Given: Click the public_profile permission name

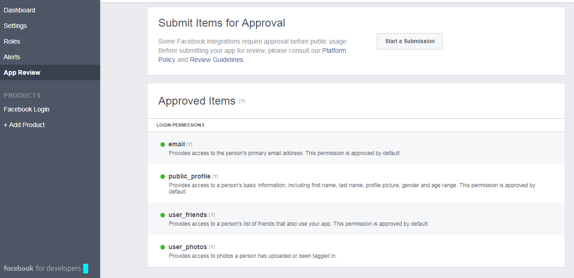Looking at the screenshot, I should pos(189,177).
